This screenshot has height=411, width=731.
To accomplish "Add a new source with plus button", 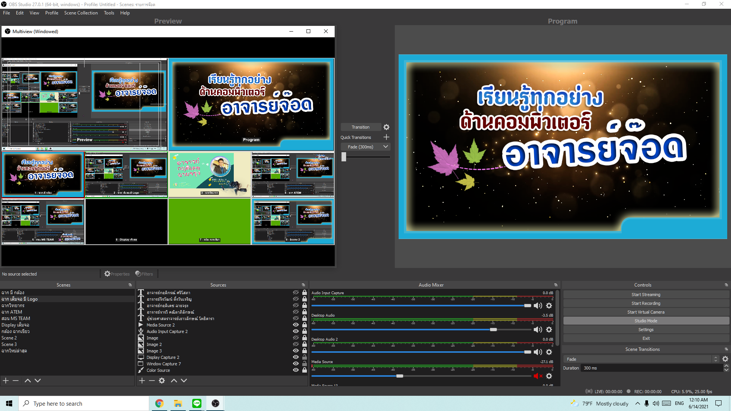I will tap(142, 381).
